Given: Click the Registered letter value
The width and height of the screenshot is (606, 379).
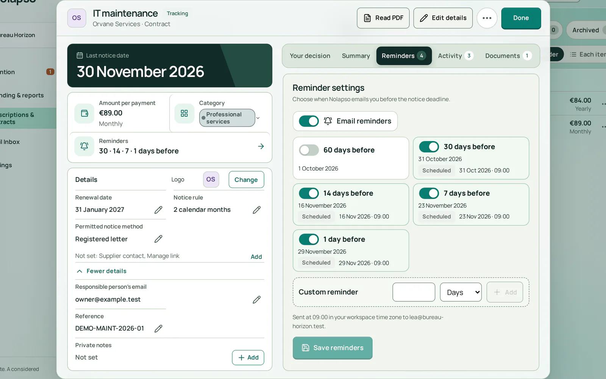Looking at the screenshot, I should pos(101,239).
